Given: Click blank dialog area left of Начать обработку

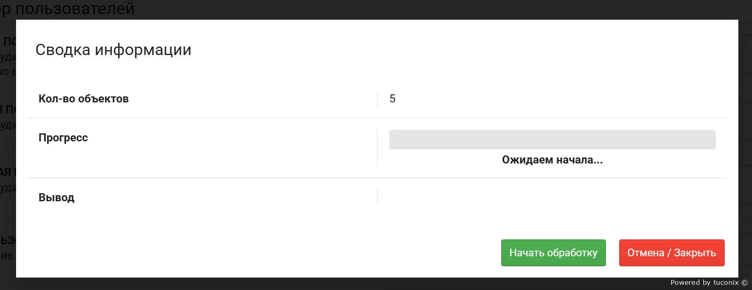Looking at the screenshot, I should pyautogui.click(x=281, y=253).
